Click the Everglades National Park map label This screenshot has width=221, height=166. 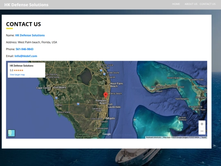pyautogui.click(x=83, y=135)
